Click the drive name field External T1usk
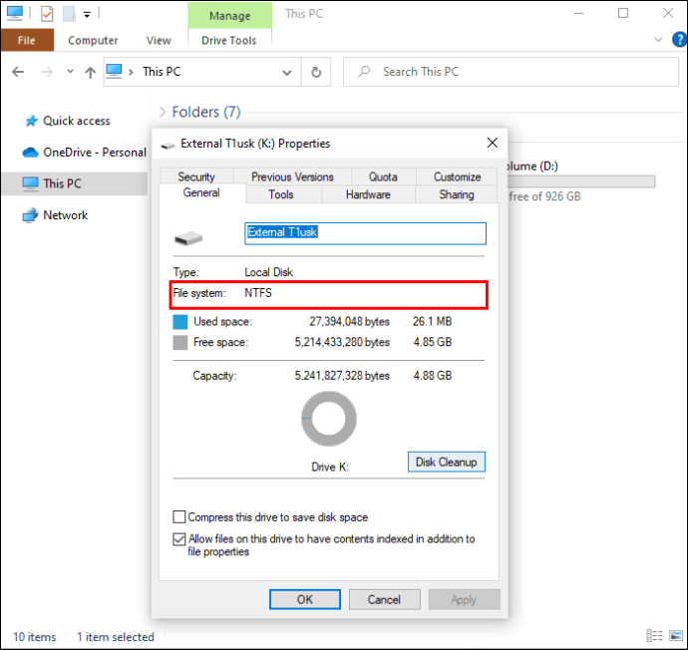The height and width of the screenshot is (650, 688). tap(365, 233)
